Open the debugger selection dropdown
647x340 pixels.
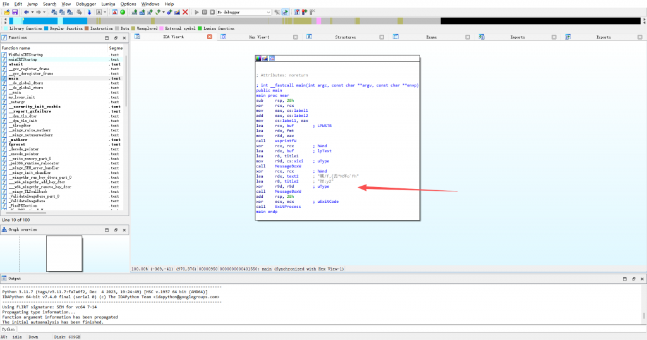[x=269, y=12]
